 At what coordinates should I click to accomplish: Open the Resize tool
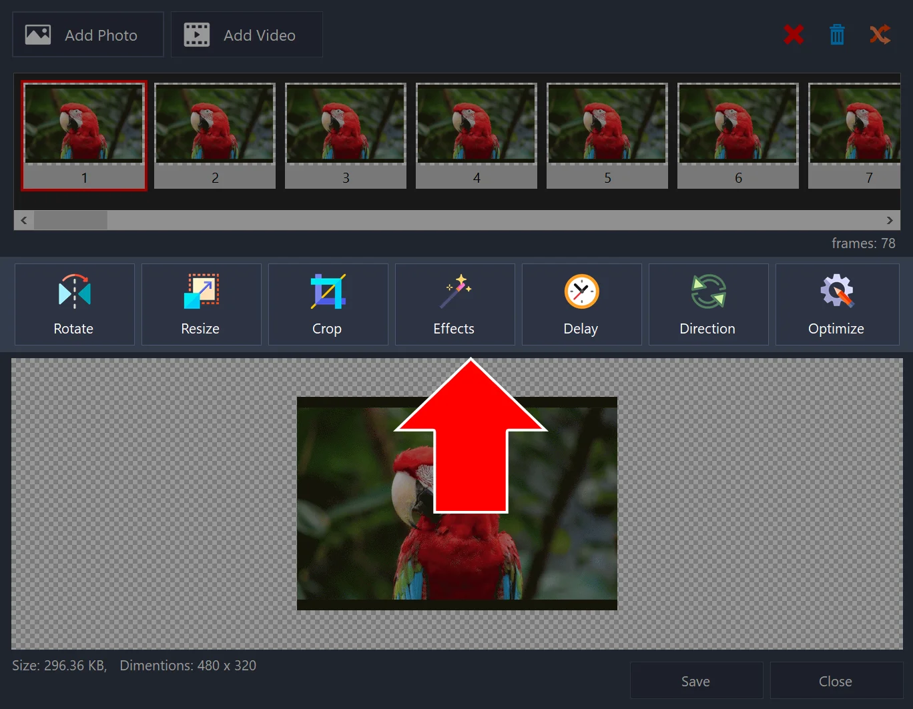(201, 304)
